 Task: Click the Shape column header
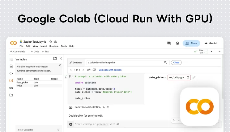tap(54, 79)
